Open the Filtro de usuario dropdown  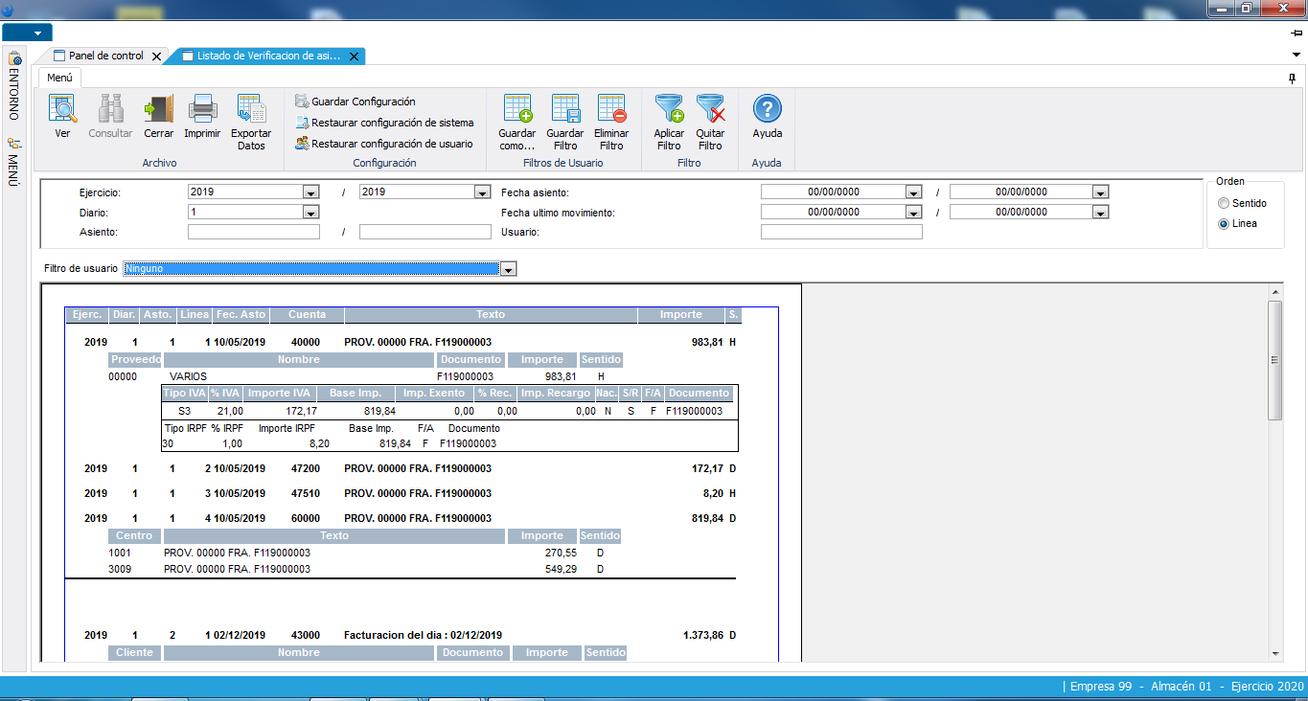click(x=509, y=270)
